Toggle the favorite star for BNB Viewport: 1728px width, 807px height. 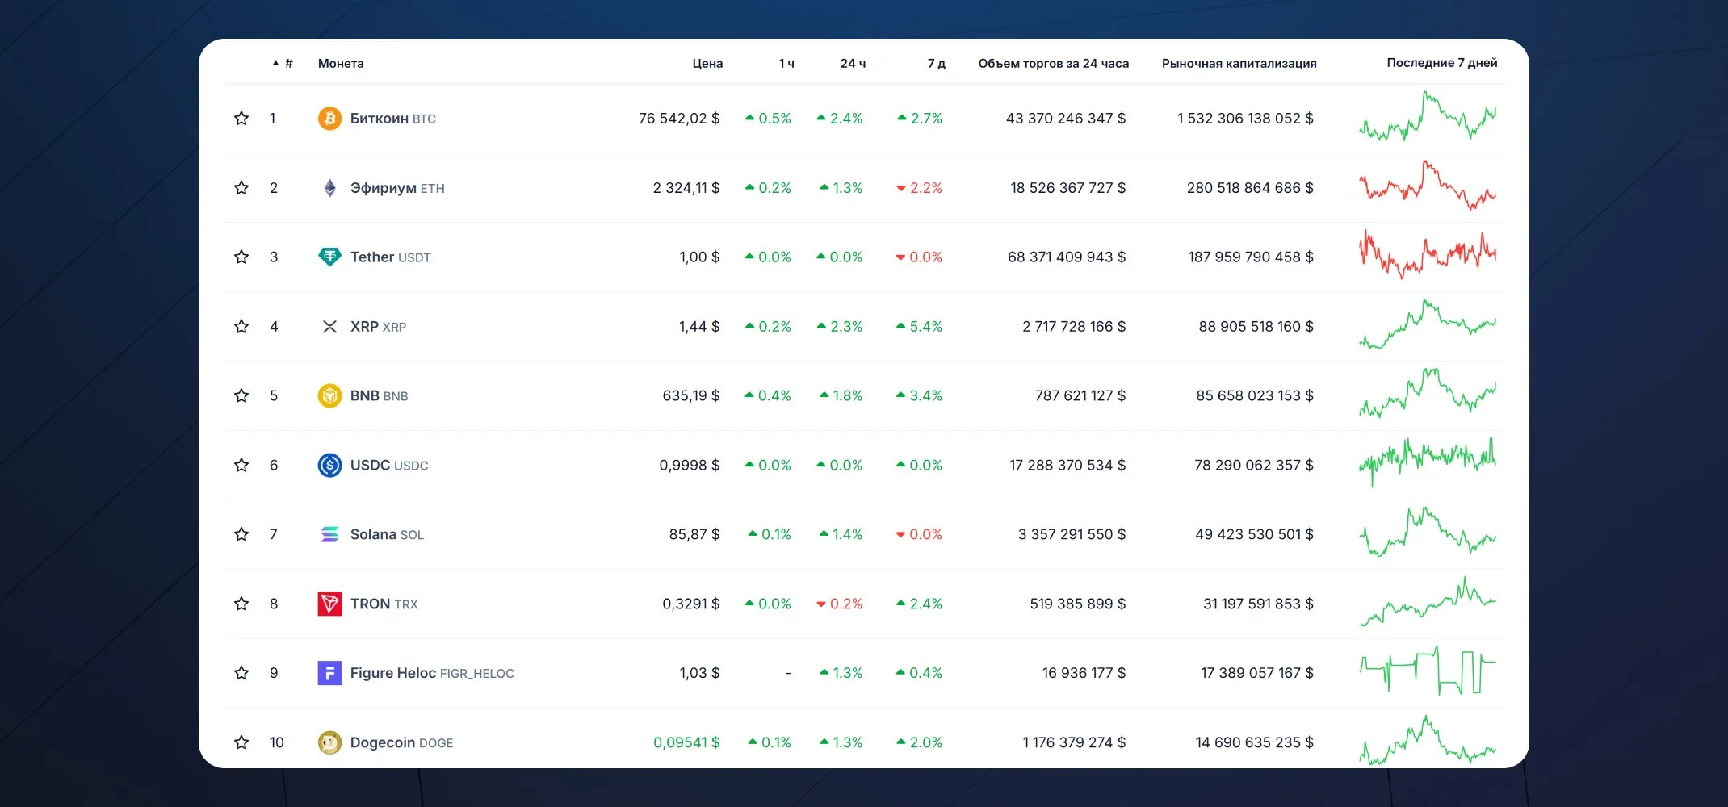241,396
